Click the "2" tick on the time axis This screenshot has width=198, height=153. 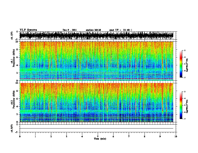point(51,136)
